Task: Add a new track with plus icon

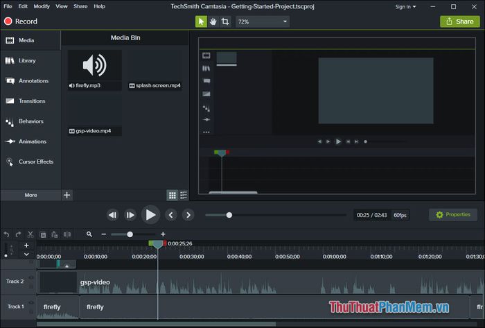Action: (x=26, y=245)
